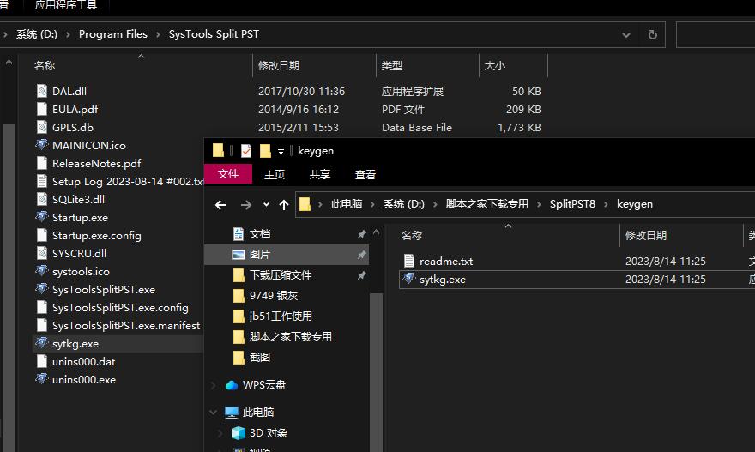755x452 pixels.
Task: Open dropdown arrow after Program Files breadcrumb
Action: pos(158,34)
